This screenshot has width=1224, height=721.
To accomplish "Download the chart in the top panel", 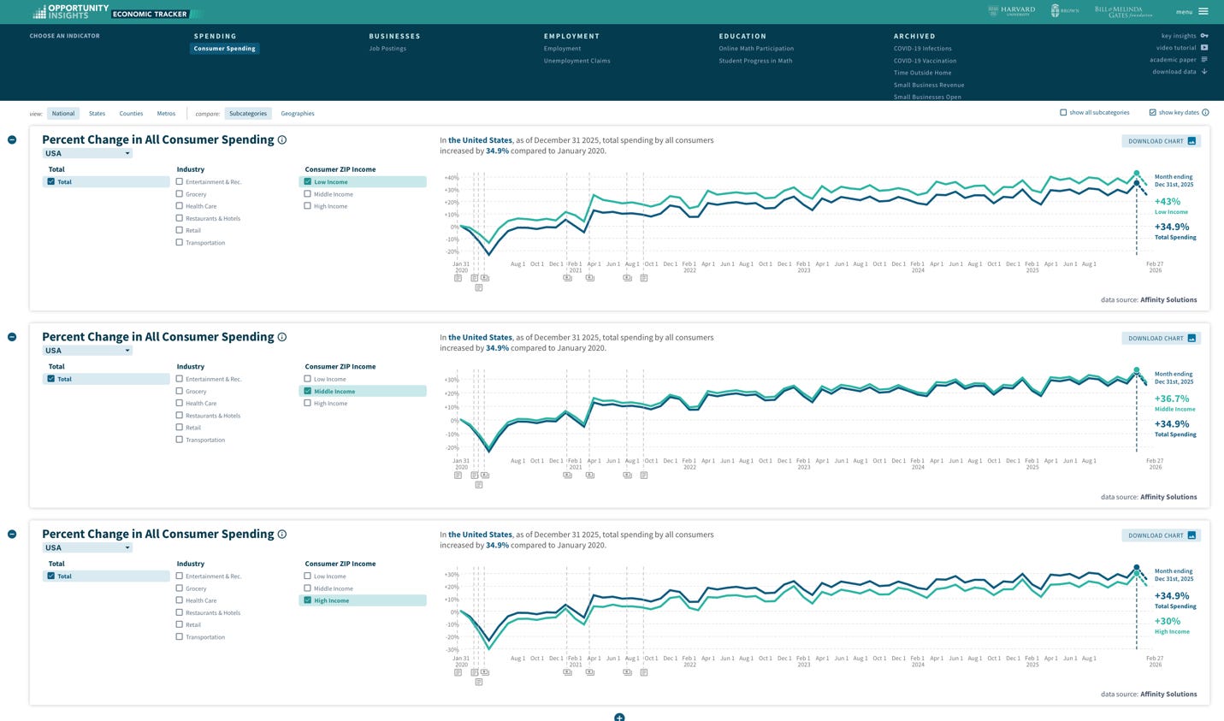I will click(1161, 141).
